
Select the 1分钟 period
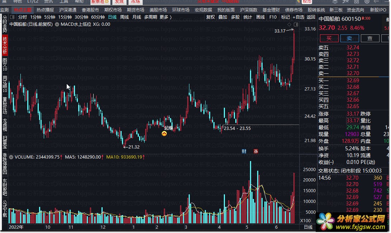point(36,17)
